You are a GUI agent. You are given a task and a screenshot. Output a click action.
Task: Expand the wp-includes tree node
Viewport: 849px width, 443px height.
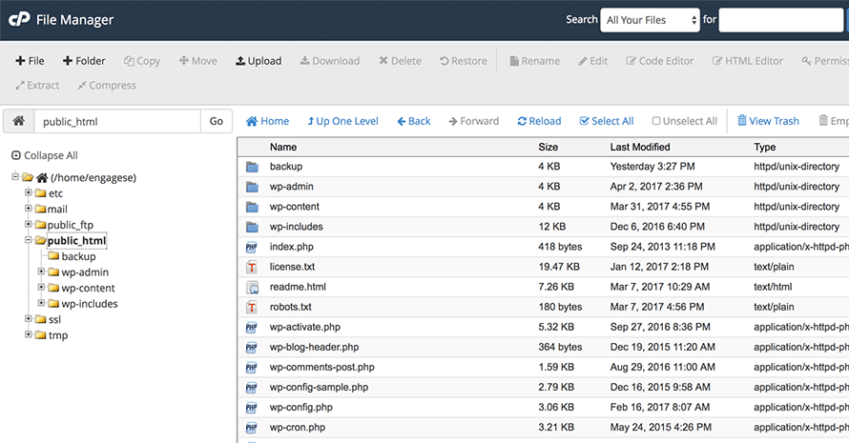click(x=41, y=302)
